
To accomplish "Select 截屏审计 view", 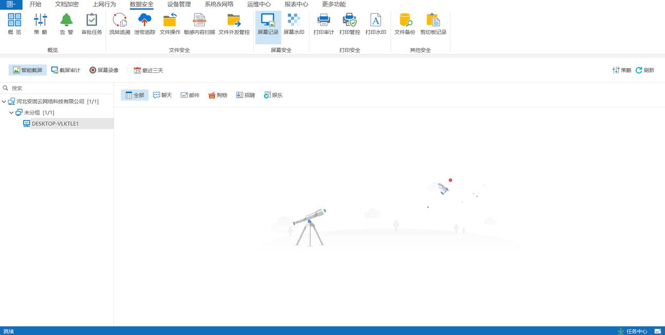I will click(x=66, y=70).
